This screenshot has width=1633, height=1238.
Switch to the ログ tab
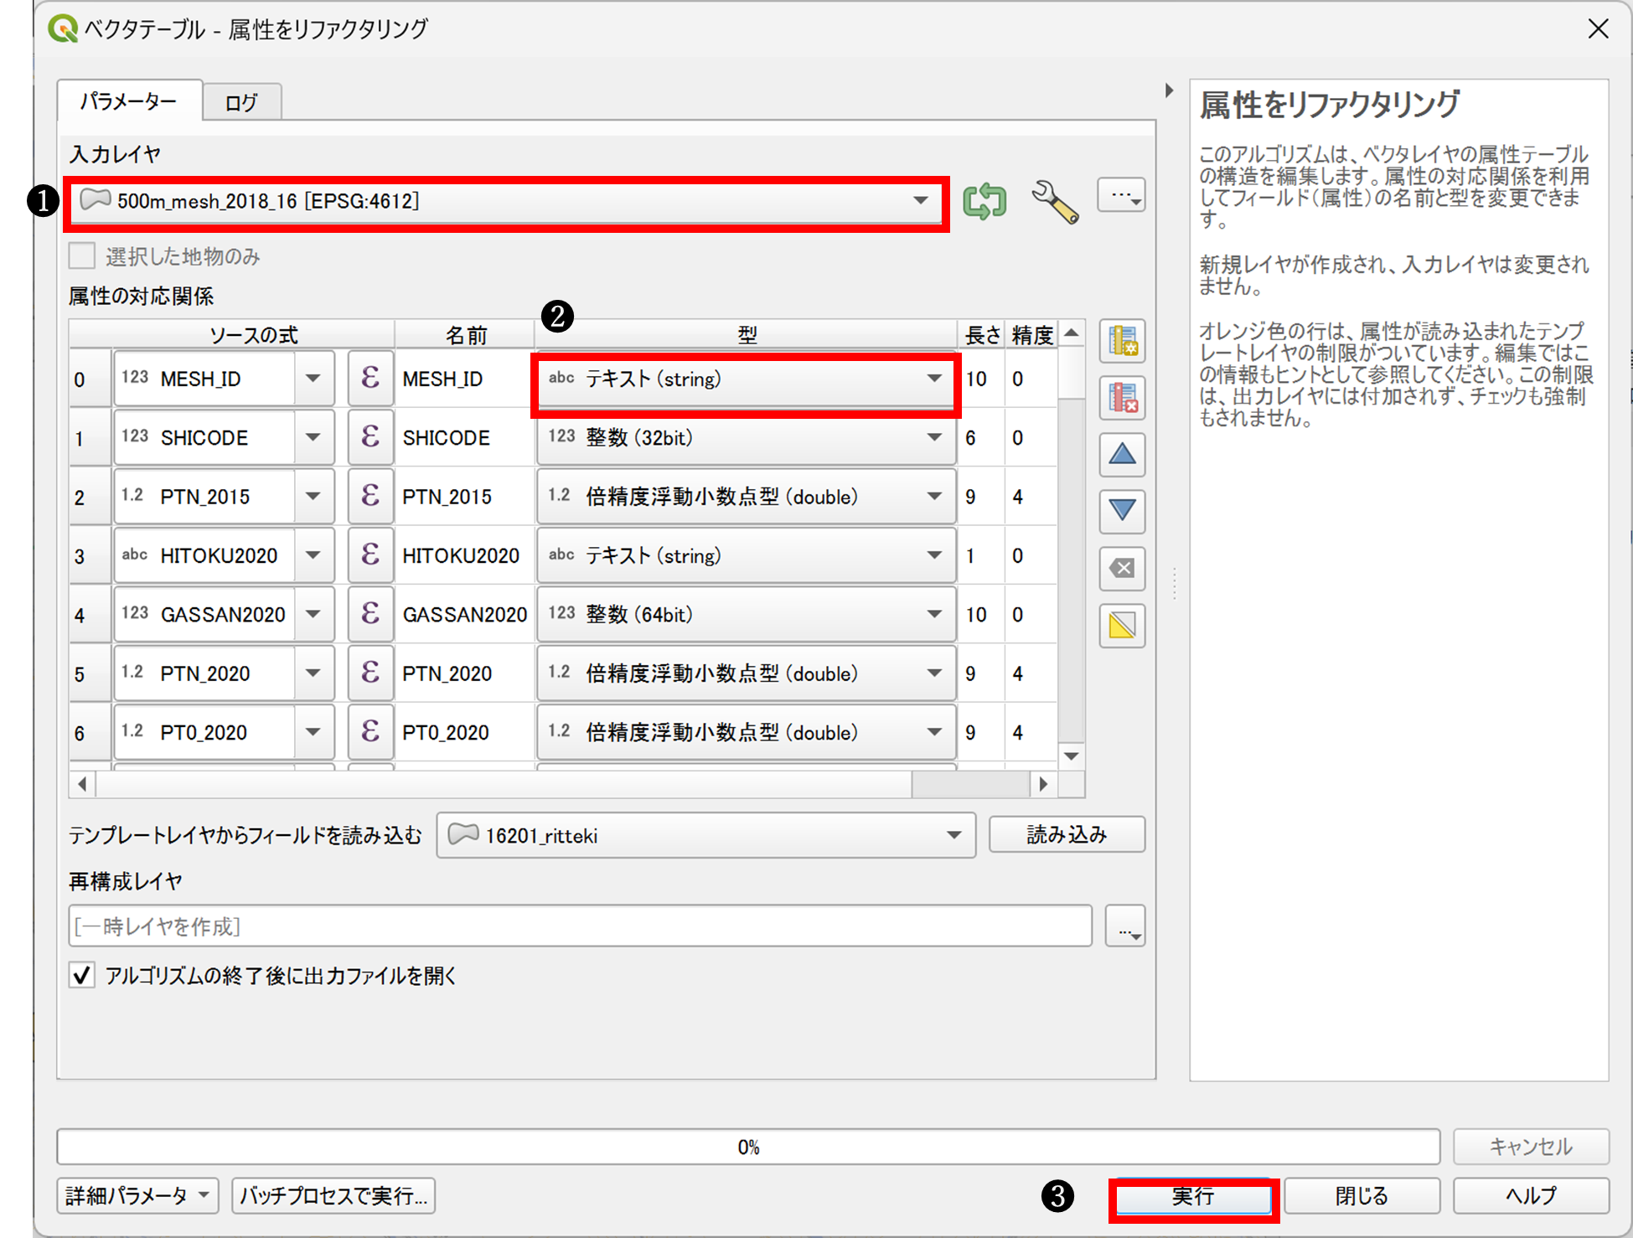[241, 102]
